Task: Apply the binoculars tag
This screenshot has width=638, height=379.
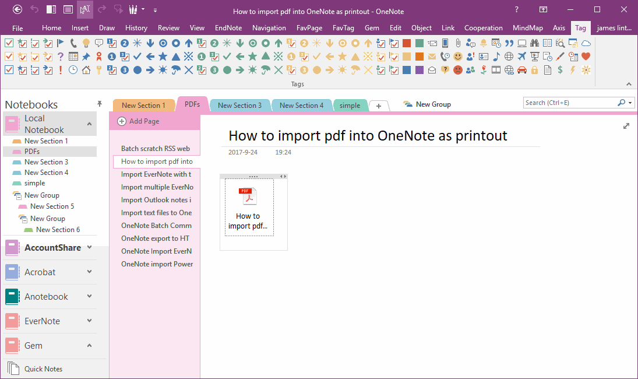Action: click(x=534, y=43)
